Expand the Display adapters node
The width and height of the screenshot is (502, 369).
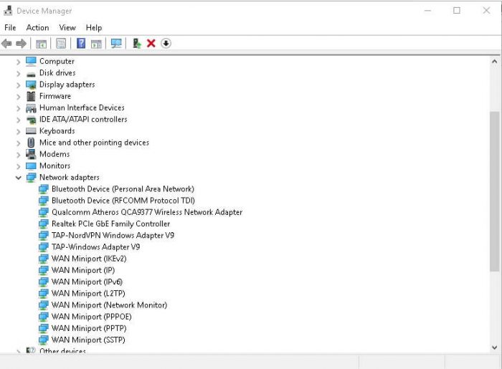point(18,85)
